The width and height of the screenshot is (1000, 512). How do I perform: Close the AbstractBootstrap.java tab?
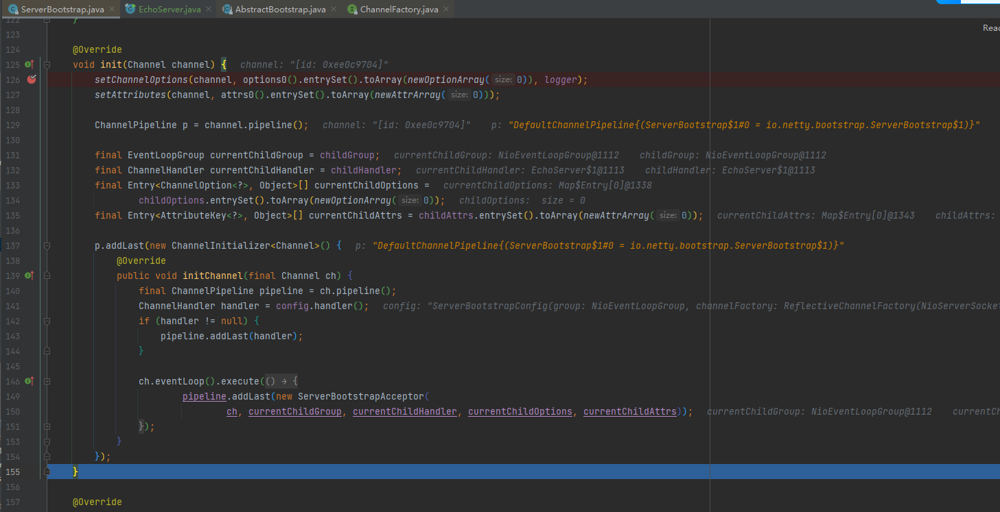[334, 10]
